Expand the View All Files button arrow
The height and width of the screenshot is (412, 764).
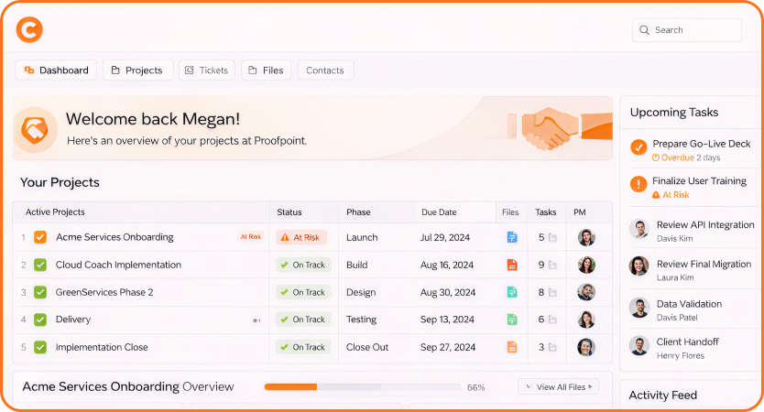[590, 387]
